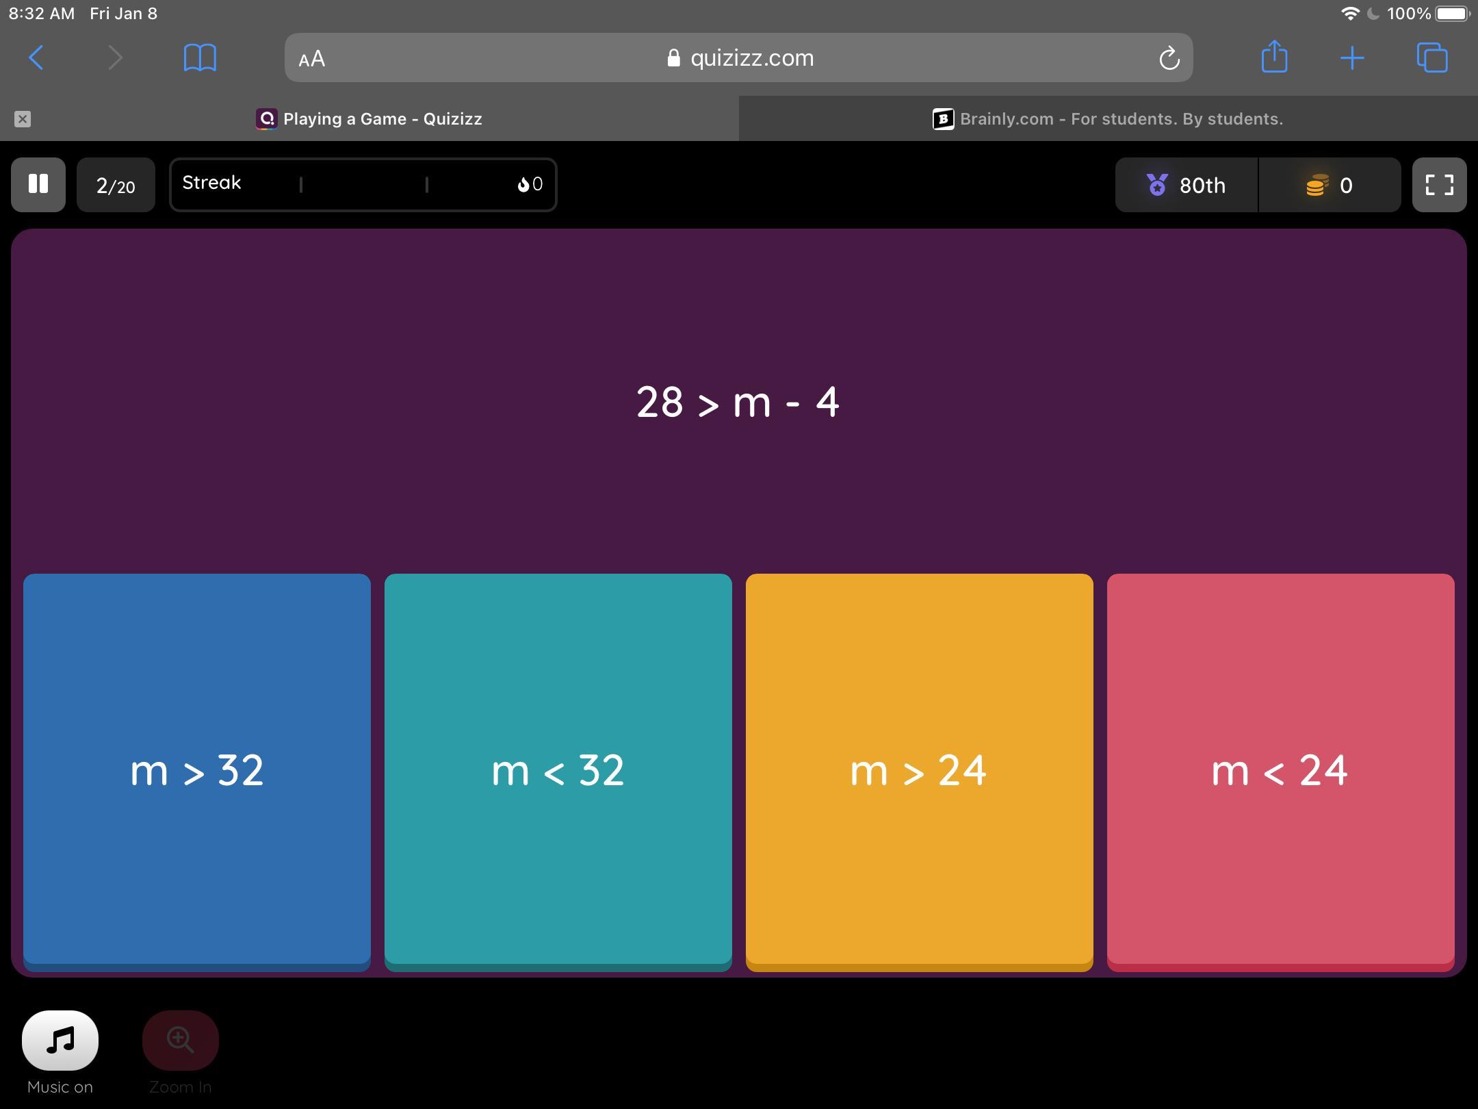Choose answer m > 32

coord(197,770)
